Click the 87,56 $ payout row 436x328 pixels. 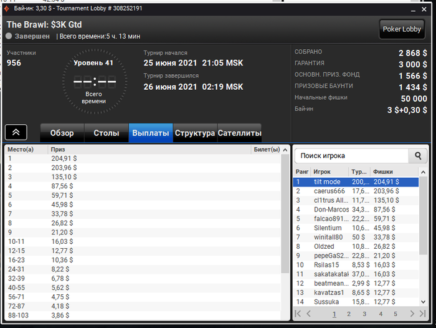click(x=143, y=186)
